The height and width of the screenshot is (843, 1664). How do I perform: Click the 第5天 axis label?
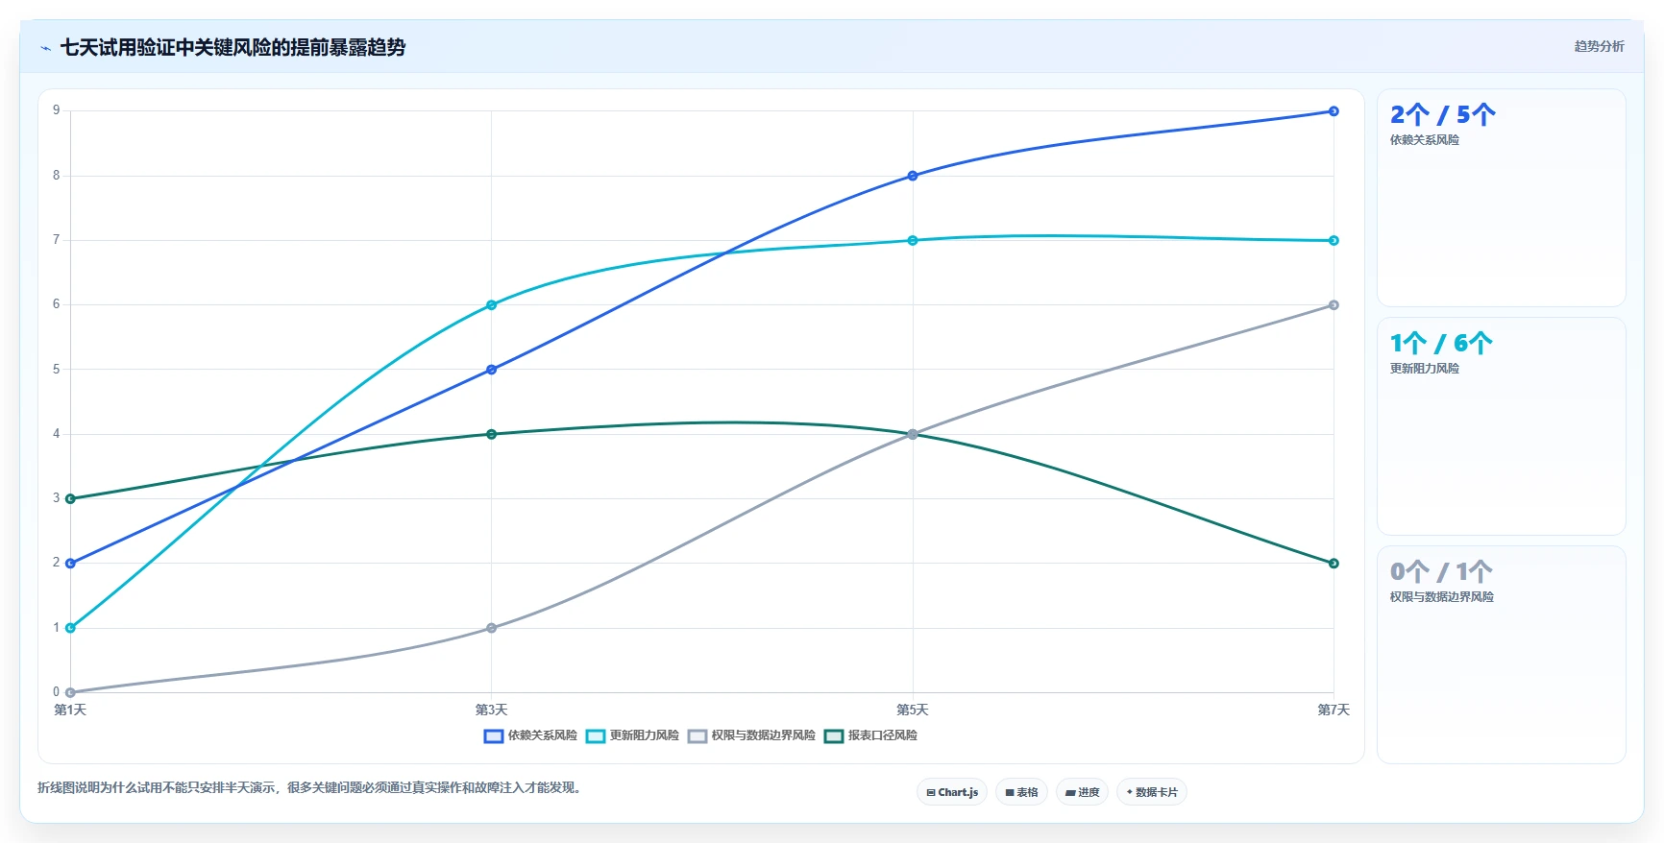(x=913, y=711)
